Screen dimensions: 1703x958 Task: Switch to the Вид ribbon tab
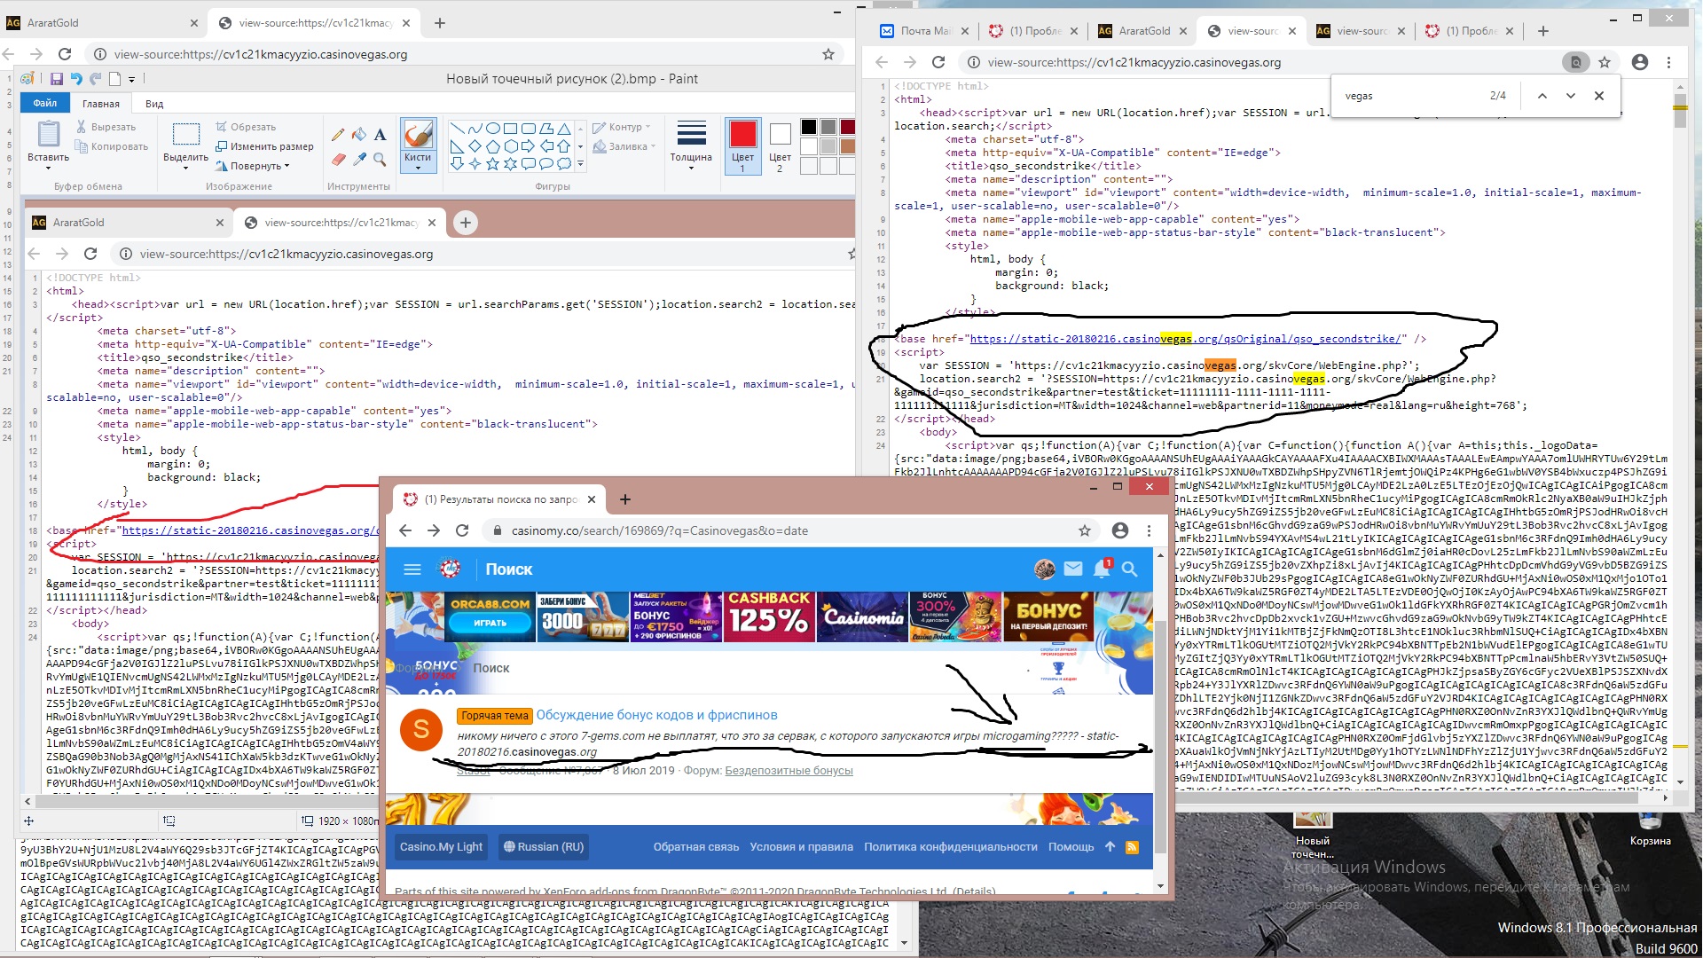tap(154, 104)
